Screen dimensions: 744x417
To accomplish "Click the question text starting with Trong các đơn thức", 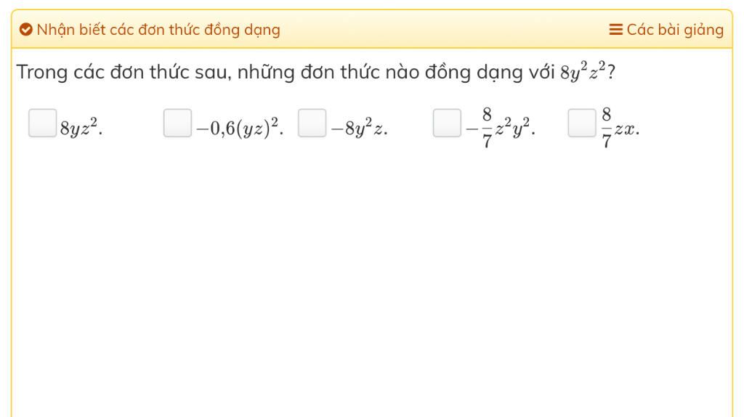I will click(x=316, y=72).
